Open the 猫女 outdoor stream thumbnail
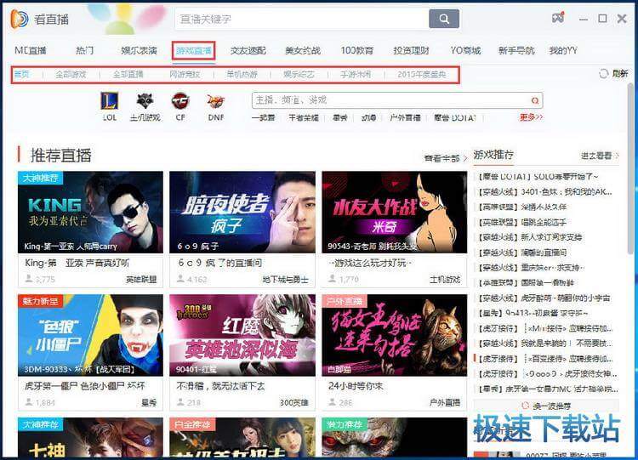This screenshot has width=638, height=460. pyautogui.click(x=394, y=335)
